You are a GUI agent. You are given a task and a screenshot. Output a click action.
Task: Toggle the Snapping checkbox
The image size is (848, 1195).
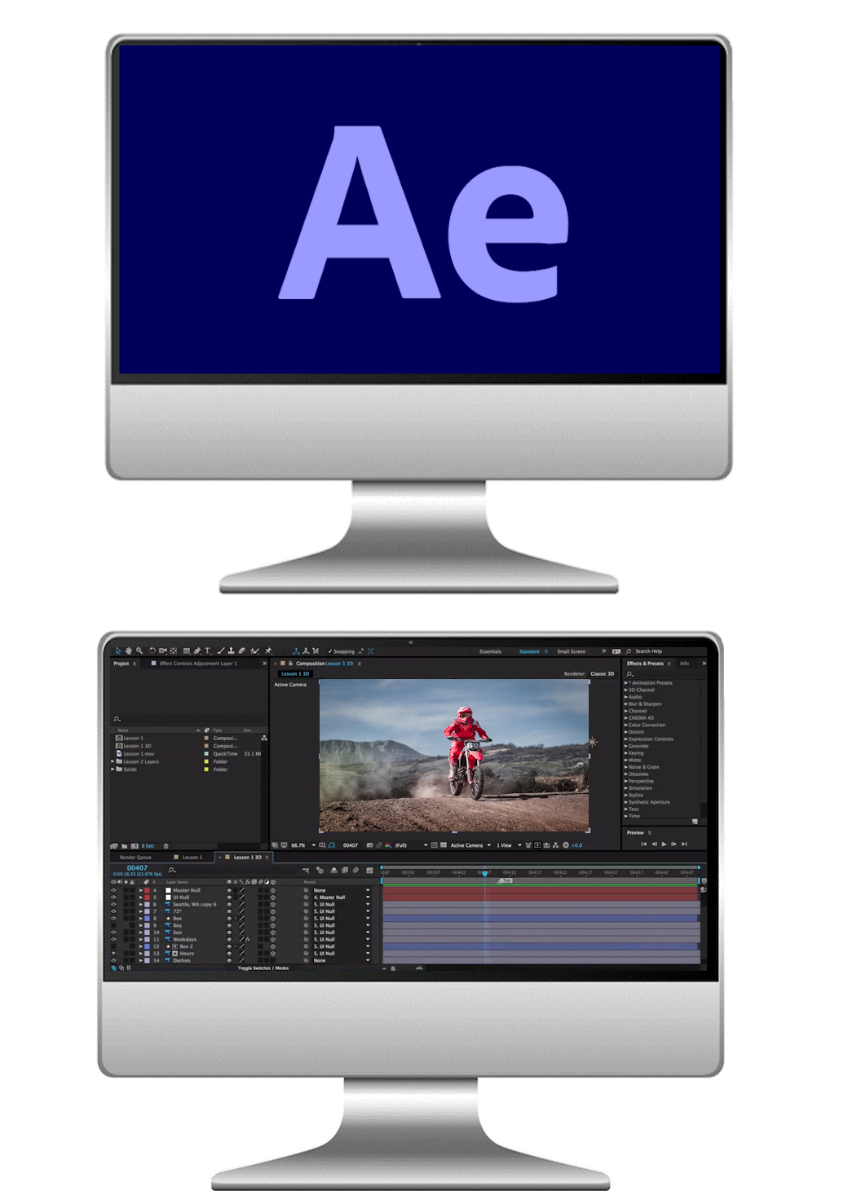pos(330,651)
